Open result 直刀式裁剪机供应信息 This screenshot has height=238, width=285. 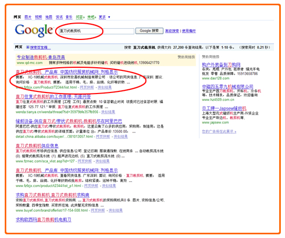tap(37, 146)
